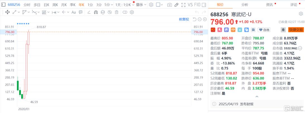
Task: Choose the 5分 five-minute period
Action: click(107, 5)
